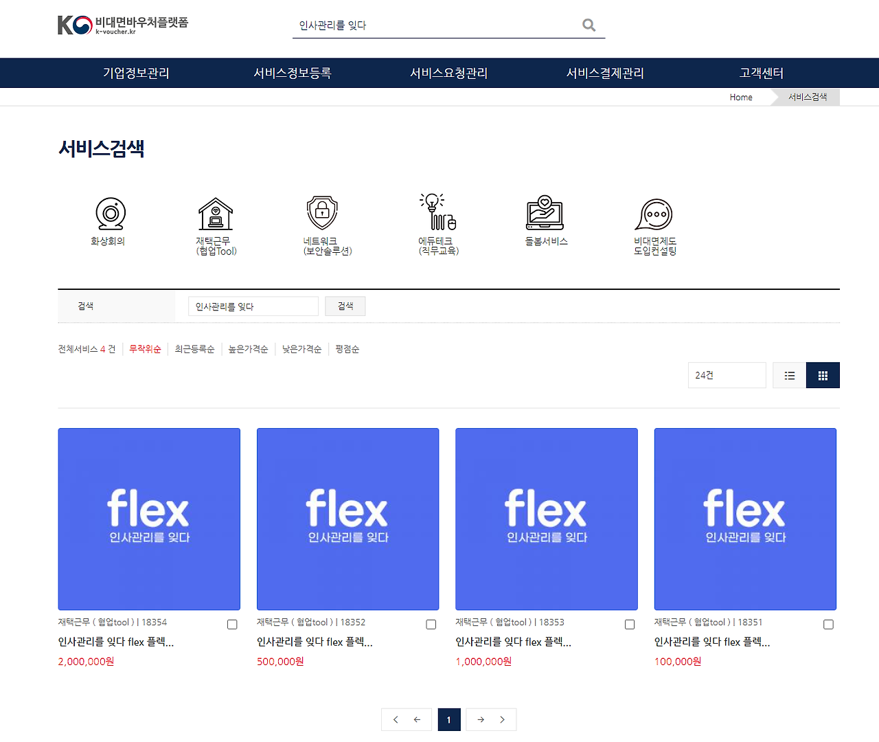Go to previous page arrow

[x=417, y=719]
